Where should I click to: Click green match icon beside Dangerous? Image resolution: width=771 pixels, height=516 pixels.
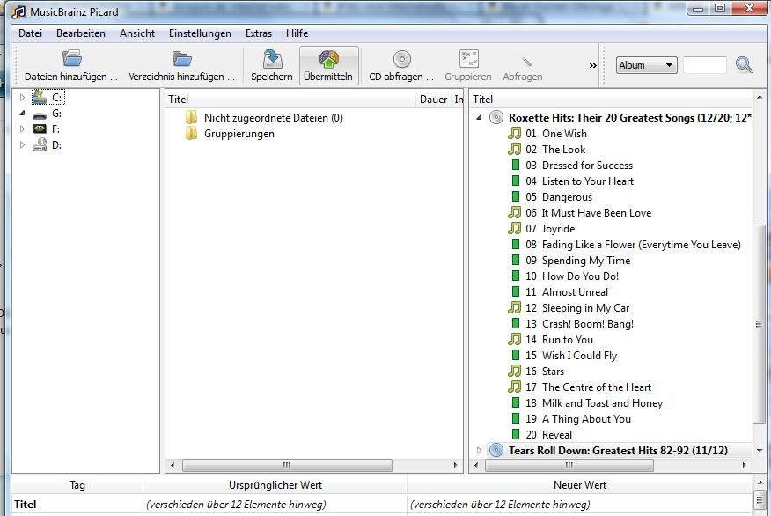[x=515, y=196]
